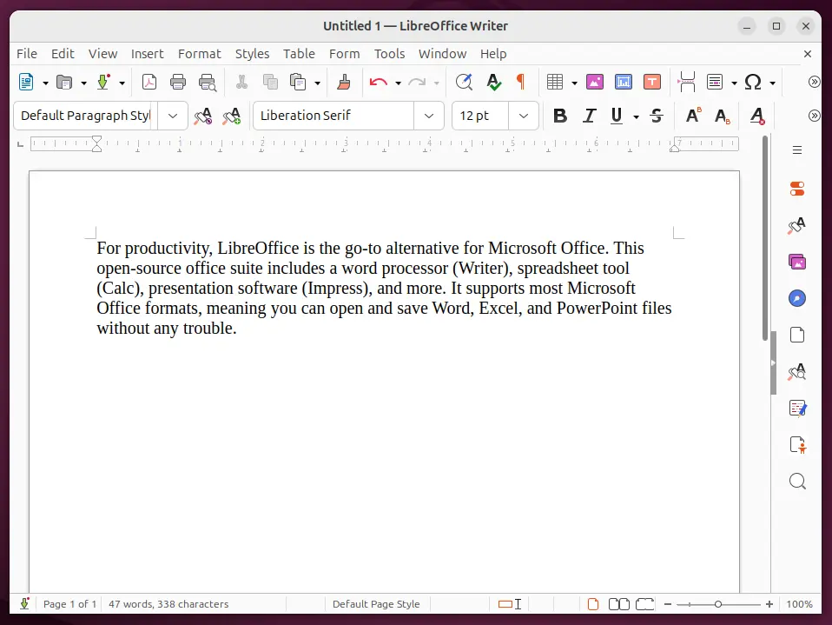Expand the Insert Table dropdown arrow
The width and height of the screenshot is (832, 625).
(x=574, y=83)
